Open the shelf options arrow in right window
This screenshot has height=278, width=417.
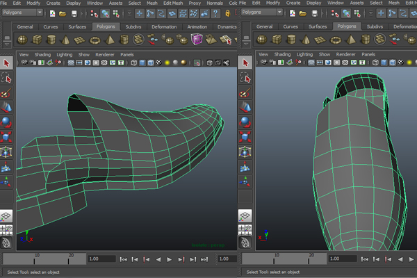pos(246,44)
